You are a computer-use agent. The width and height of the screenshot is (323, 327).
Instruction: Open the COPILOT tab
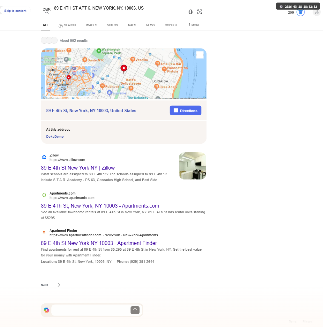171,25
